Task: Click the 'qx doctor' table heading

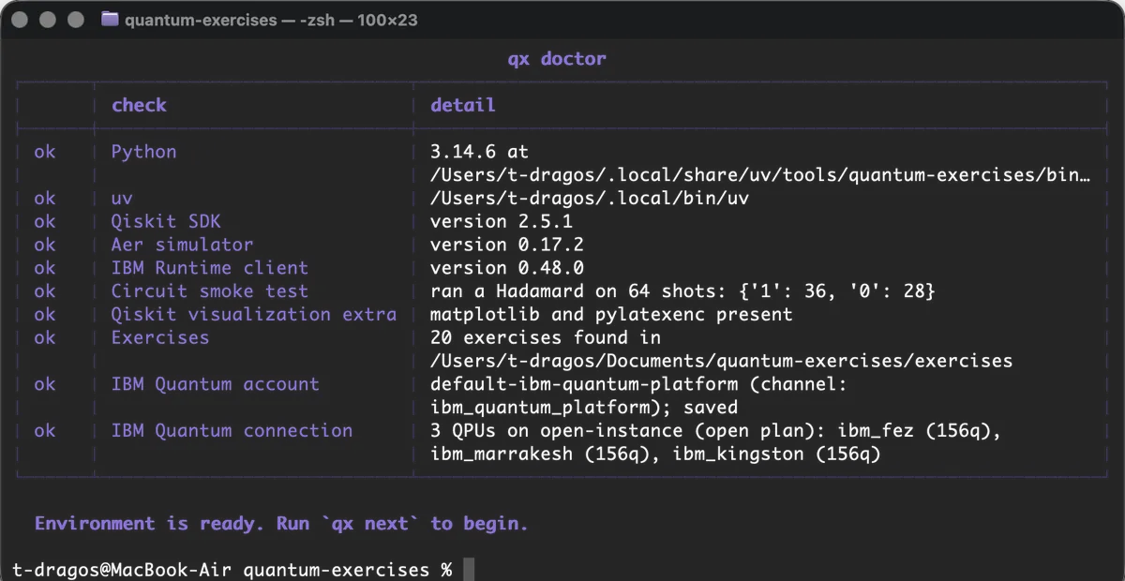Action: click(557, 58)
